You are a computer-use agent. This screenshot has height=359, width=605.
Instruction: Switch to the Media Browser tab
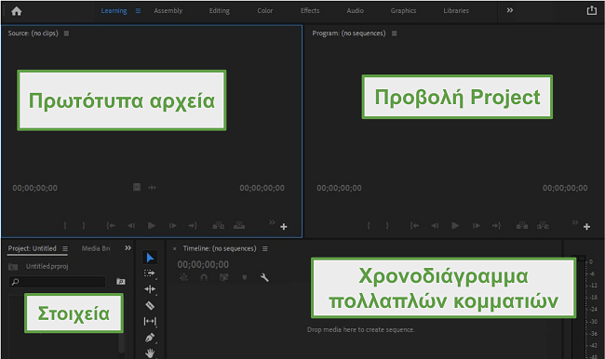[x=96, y=248]
